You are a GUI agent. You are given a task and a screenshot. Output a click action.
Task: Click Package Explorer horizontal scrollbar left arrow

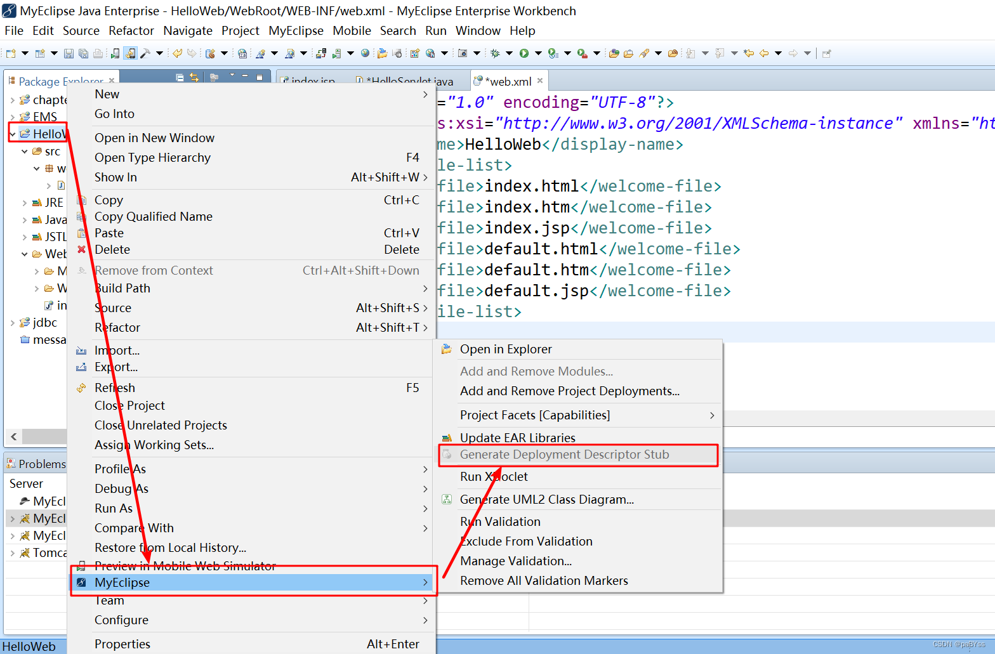[x=13, y=436]
